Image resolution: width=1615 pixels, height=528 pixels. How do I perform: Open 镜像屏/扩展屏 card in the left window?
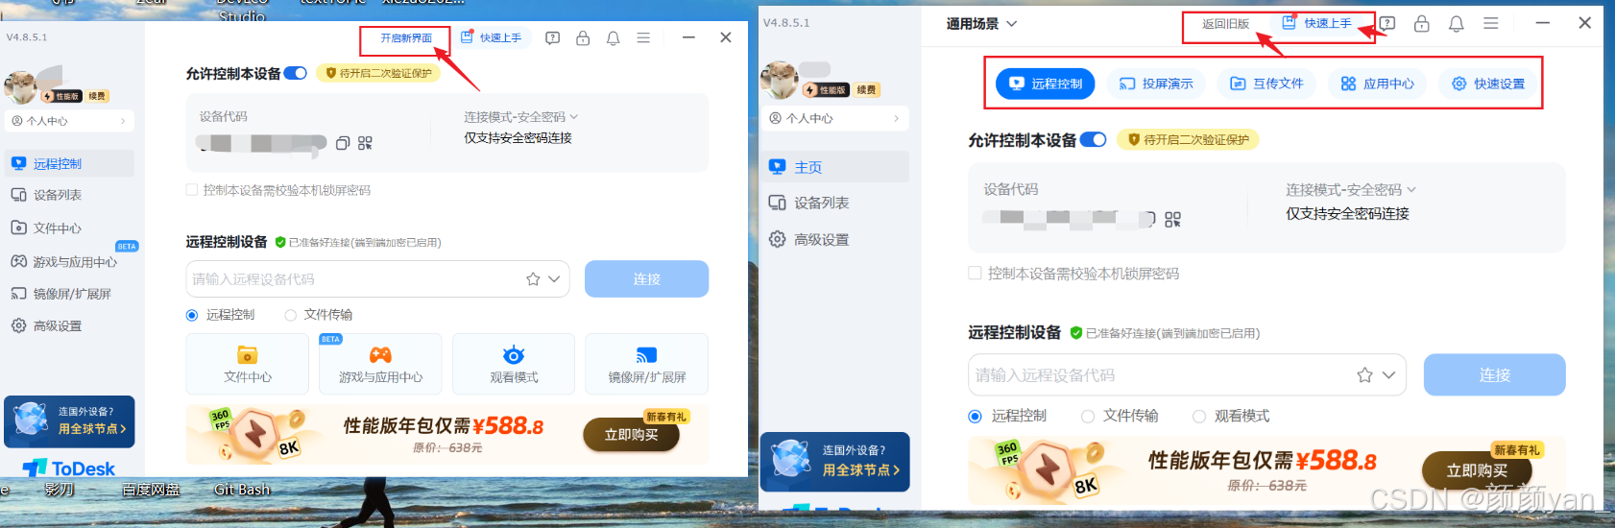tap(646, 364)
